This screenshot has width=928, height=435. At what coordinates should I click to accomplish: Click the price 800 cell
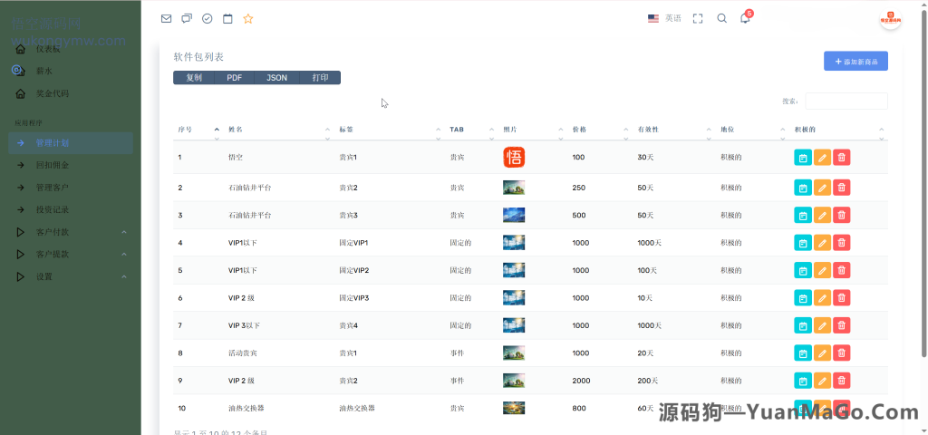click(579, 409)
